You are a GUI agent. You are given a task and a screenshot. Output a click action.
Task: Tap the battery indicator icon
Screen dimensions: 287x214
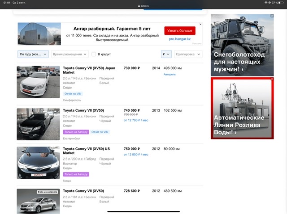(281, 3)
